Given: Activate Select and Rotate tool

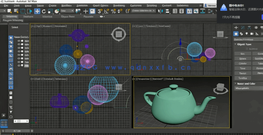Looking at the screenshot, I should click(44, 11).
